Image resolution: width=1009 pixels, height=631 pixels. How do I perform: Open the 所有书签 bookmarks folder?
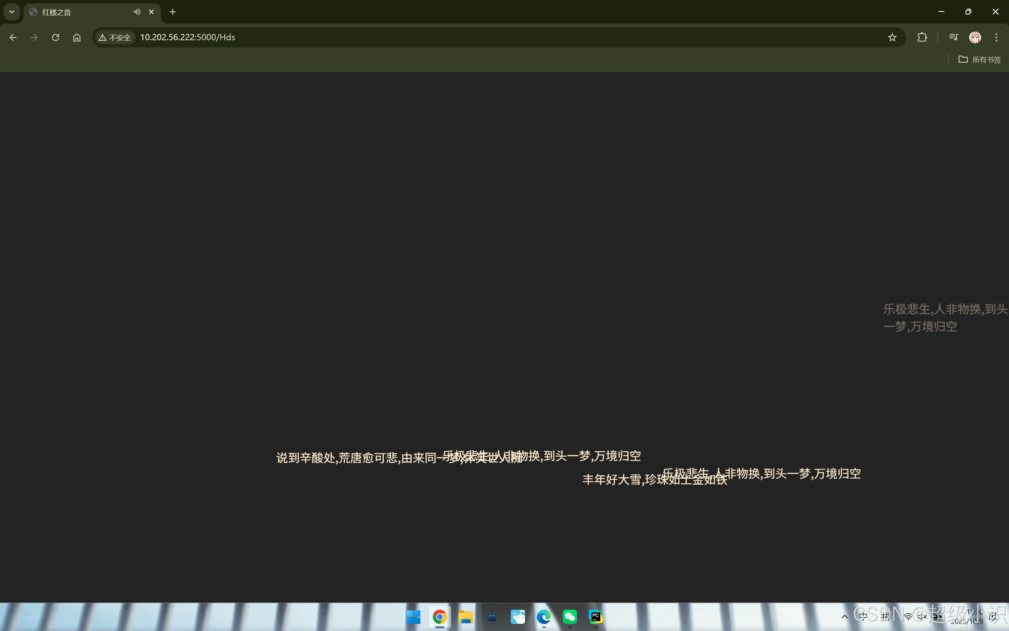pyautogui.click(x=979, y=60)
